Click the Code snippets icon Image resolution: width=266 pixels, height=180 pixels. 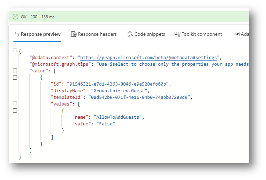[130, 34]
